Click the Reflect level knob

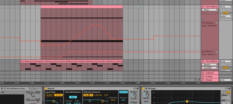(x=134, y=95)
